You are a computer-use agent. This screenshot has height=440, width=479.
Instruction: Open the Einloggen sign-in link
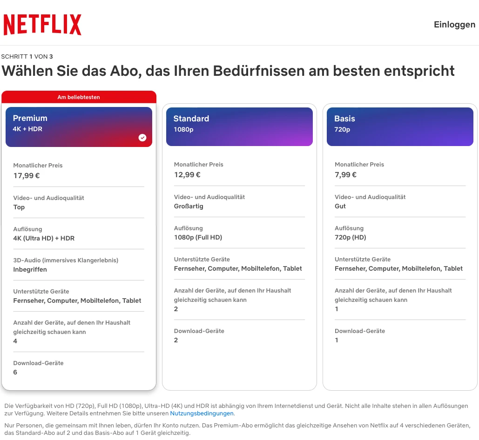tap(454, 25)
